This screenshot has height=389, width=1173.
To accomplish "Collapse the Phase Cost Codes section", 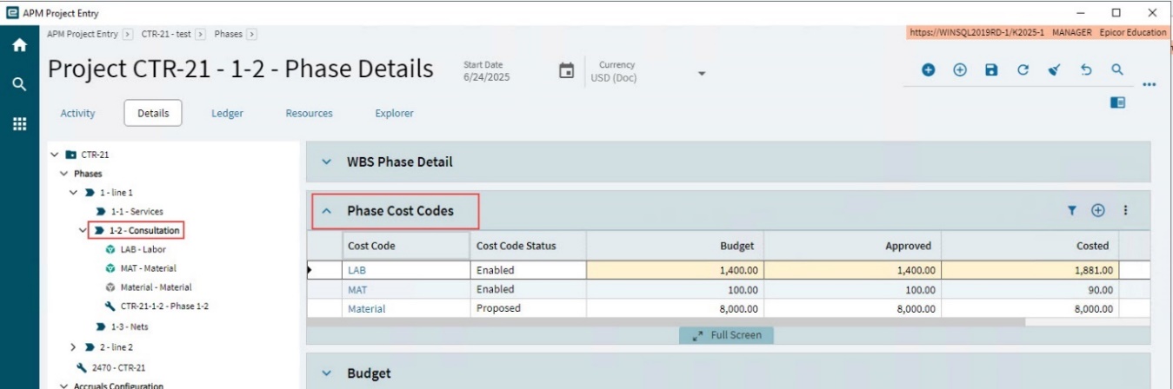I will click(x=327, y=210).
